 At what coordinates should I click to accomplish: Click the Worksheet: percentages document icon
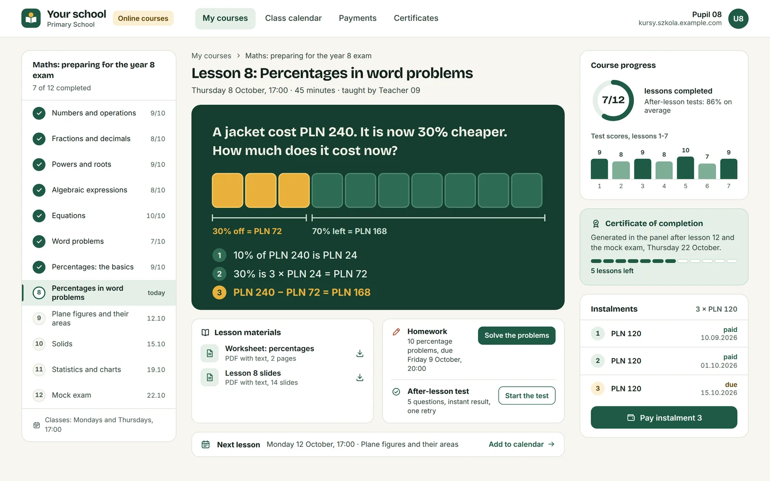pyautogui.click(x=209, y=354)
